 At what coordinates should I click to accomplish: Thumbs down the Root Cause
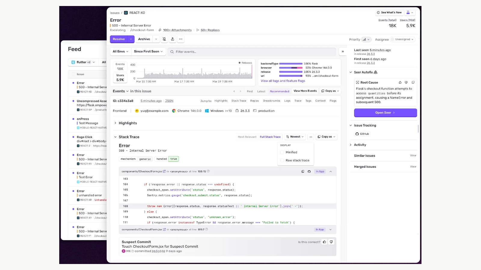coord(406,82)
